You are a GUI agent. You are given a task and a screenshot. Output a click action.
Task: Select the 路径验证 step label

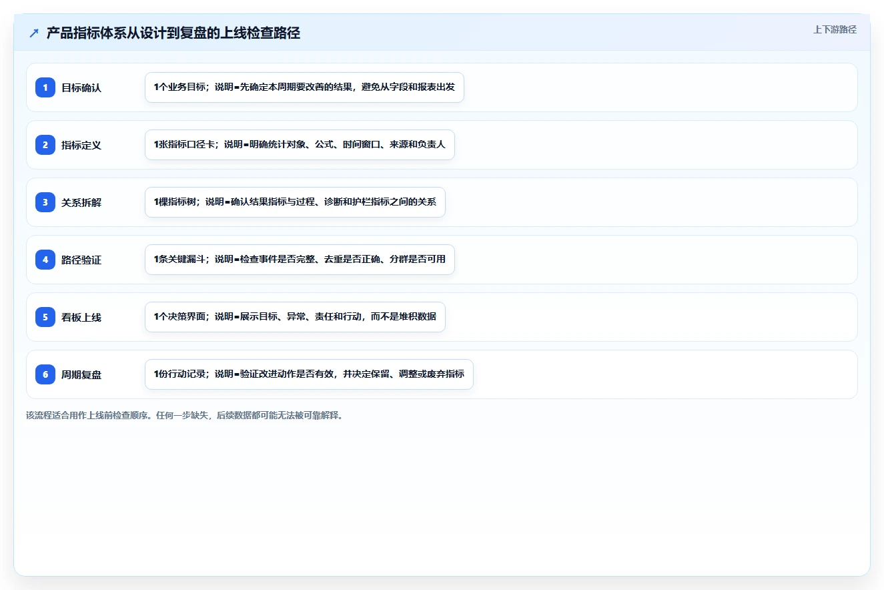pyautogui.click(x=81, y=260)
